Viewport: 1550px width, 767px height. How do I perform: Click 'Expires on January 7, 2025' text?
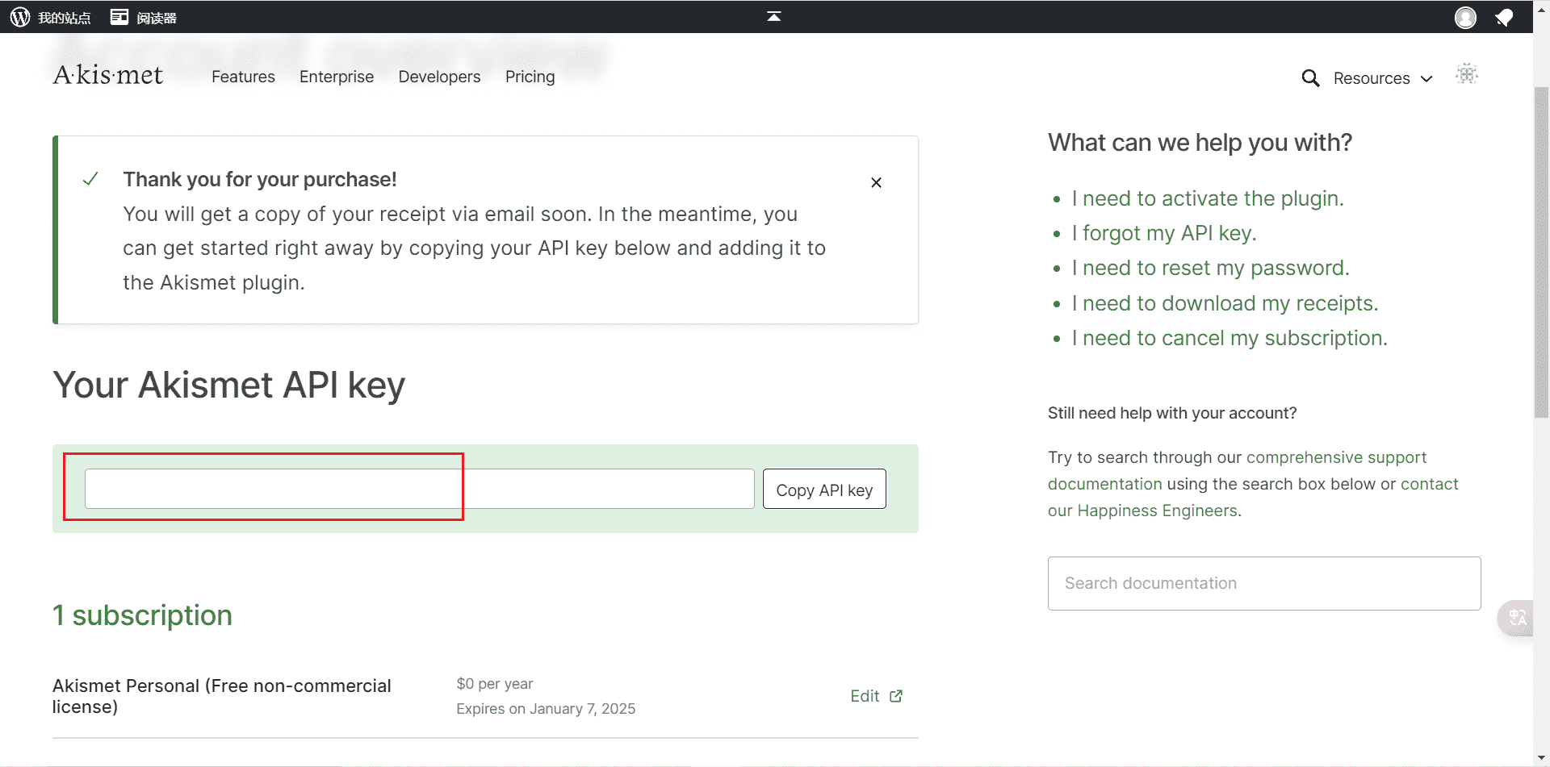point(546,709)
